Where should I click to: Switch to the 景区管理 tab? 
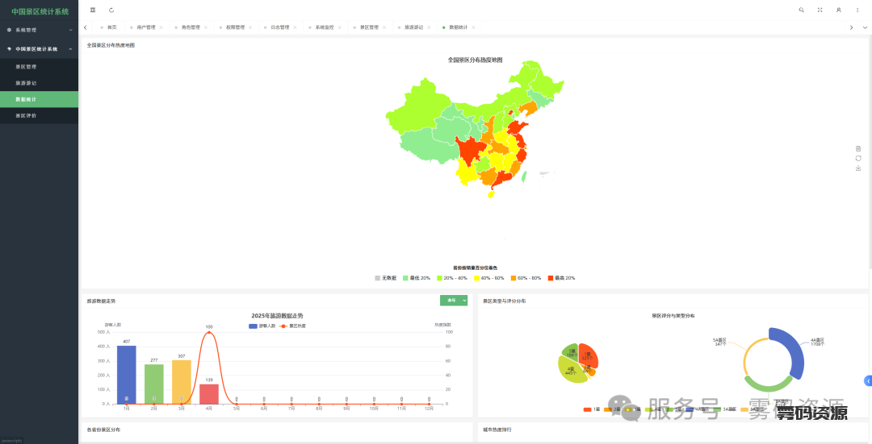[x=369, y=27]
